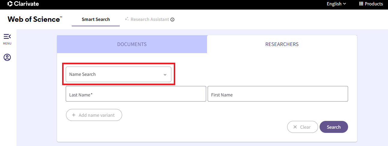Click the Clarivate logo
Viewport: 388px width, 146px height.
point(23,4)
